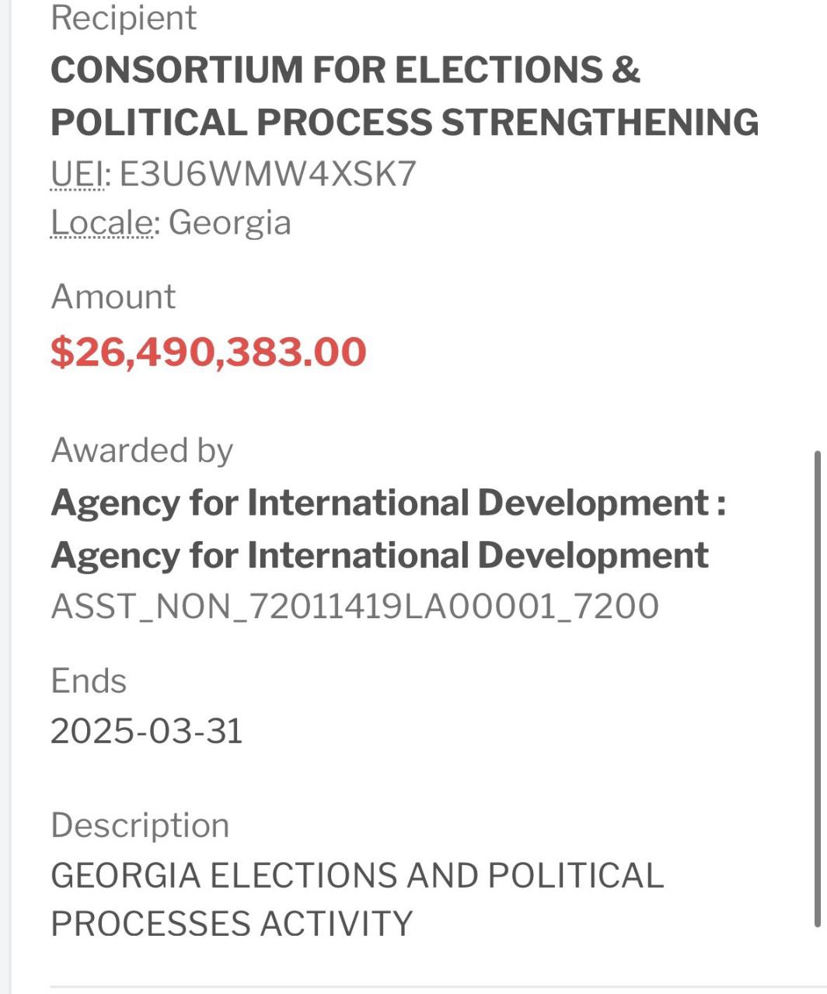Select the "POLITICAL PROCESS STRENGTHENING" heading line
Viewport: 827px width, 994px height.
(x=404, y=123)
